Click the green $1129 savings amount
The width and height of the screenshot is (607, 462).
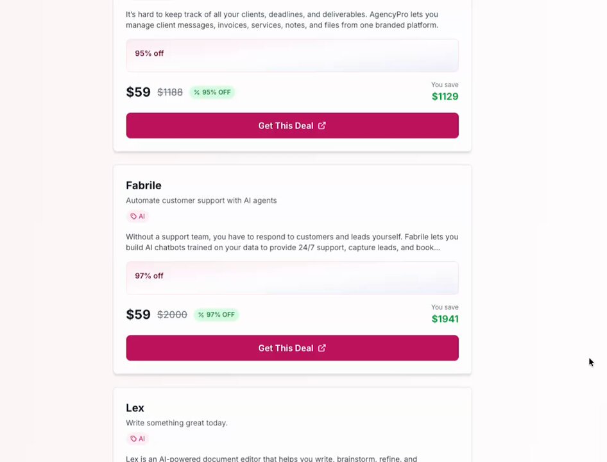tap(445, 97)
